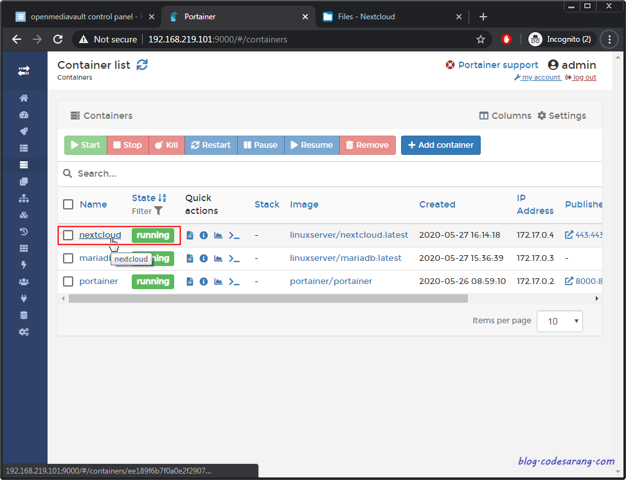Open Volumes sidebar cubes icon
This screenshot has width=626, height=480.
click(24, 215)
